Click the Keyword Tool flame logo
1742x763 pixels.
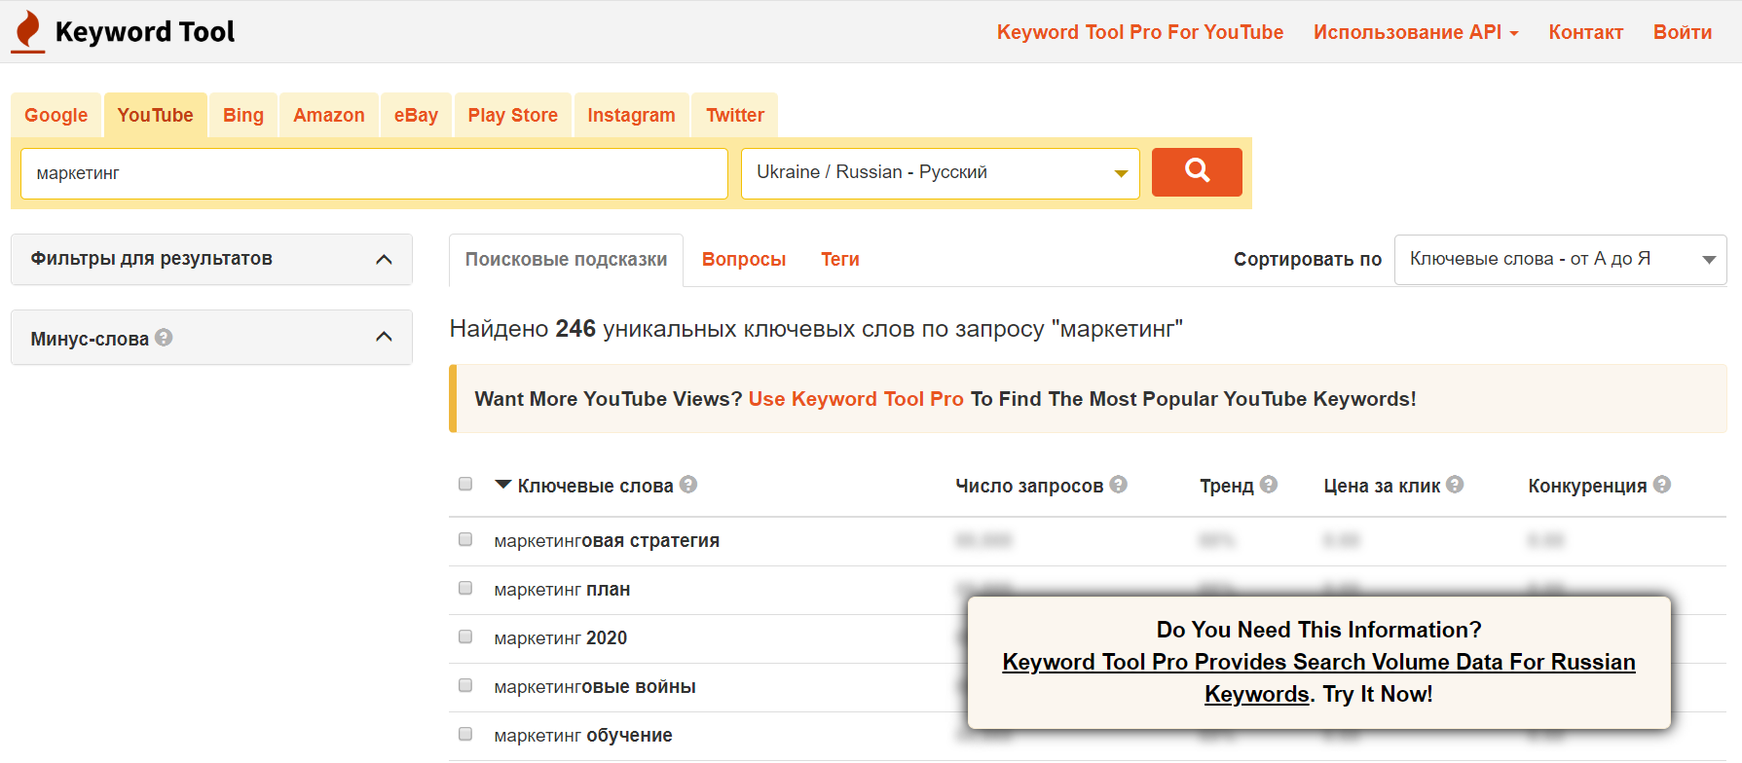coord(29,31)
